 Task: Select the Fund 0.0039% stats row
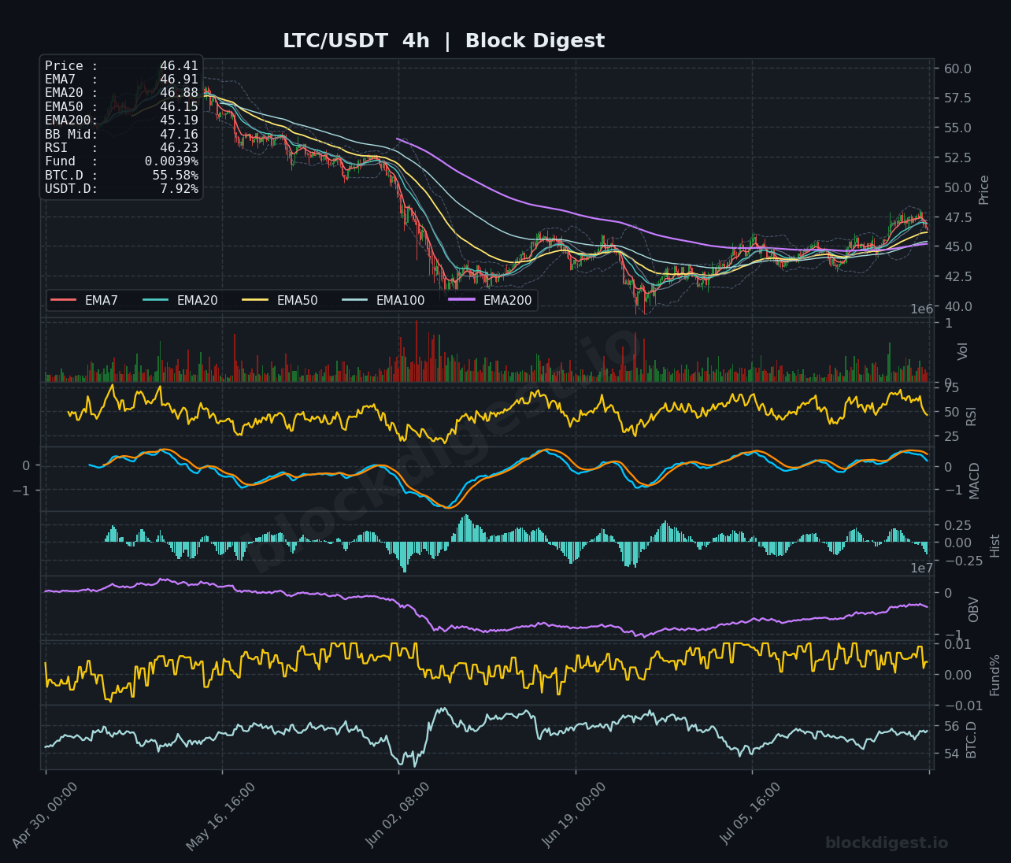(121, 161)
